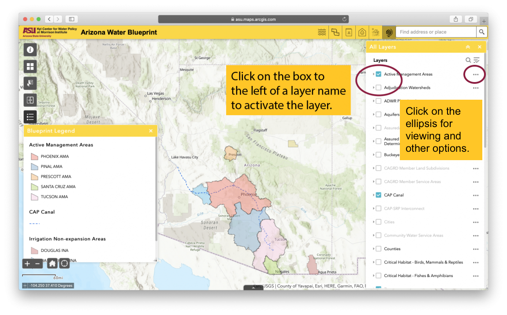Open the layer list filter options icon
This screenshot has height=315, width=507.
(x=477, y=60)
